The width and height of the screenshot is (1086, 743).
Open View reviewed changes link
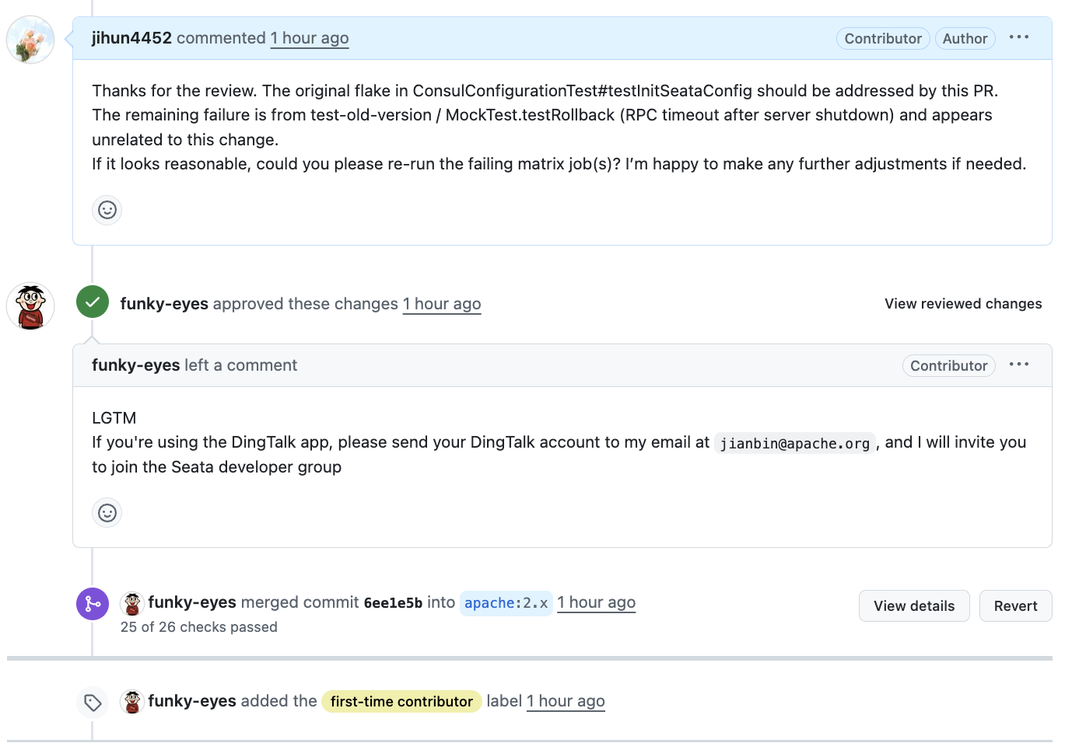(962, 304)
